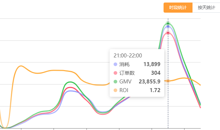Image resolution: width=220 pixels, height=130 pixels.
Task: Click the GMV green legend dot in tooltip
Action: click(115, 82)
